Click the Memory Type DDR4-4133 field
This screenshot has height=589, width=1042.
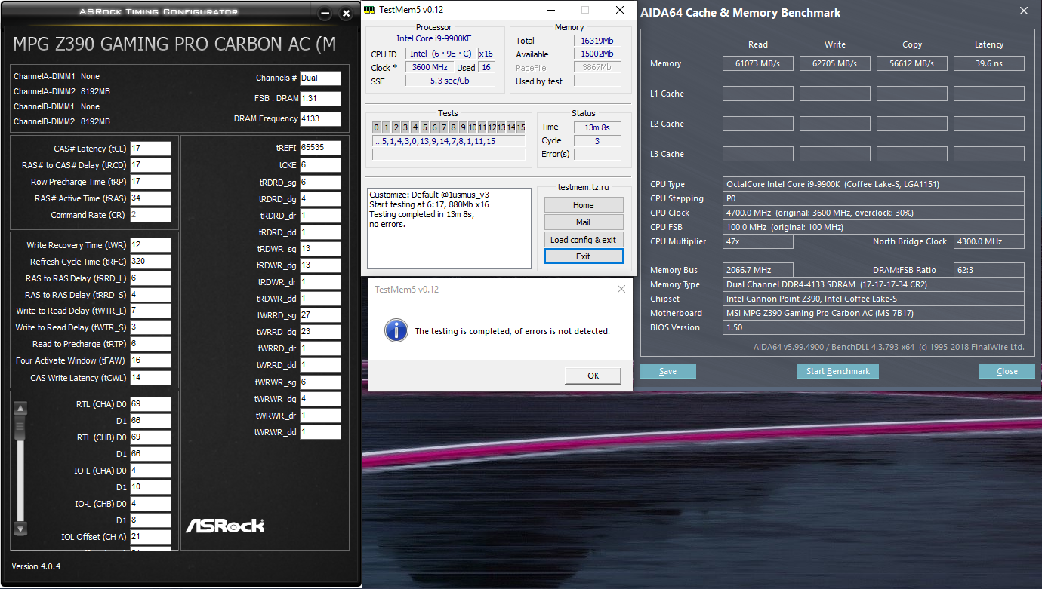[x=874, y=284]
